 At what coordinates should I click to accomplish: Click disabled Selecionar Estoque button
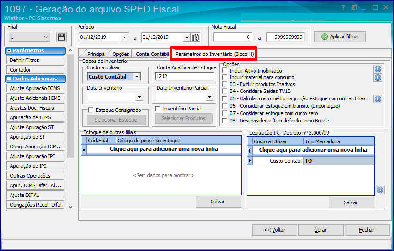[116, 120]
